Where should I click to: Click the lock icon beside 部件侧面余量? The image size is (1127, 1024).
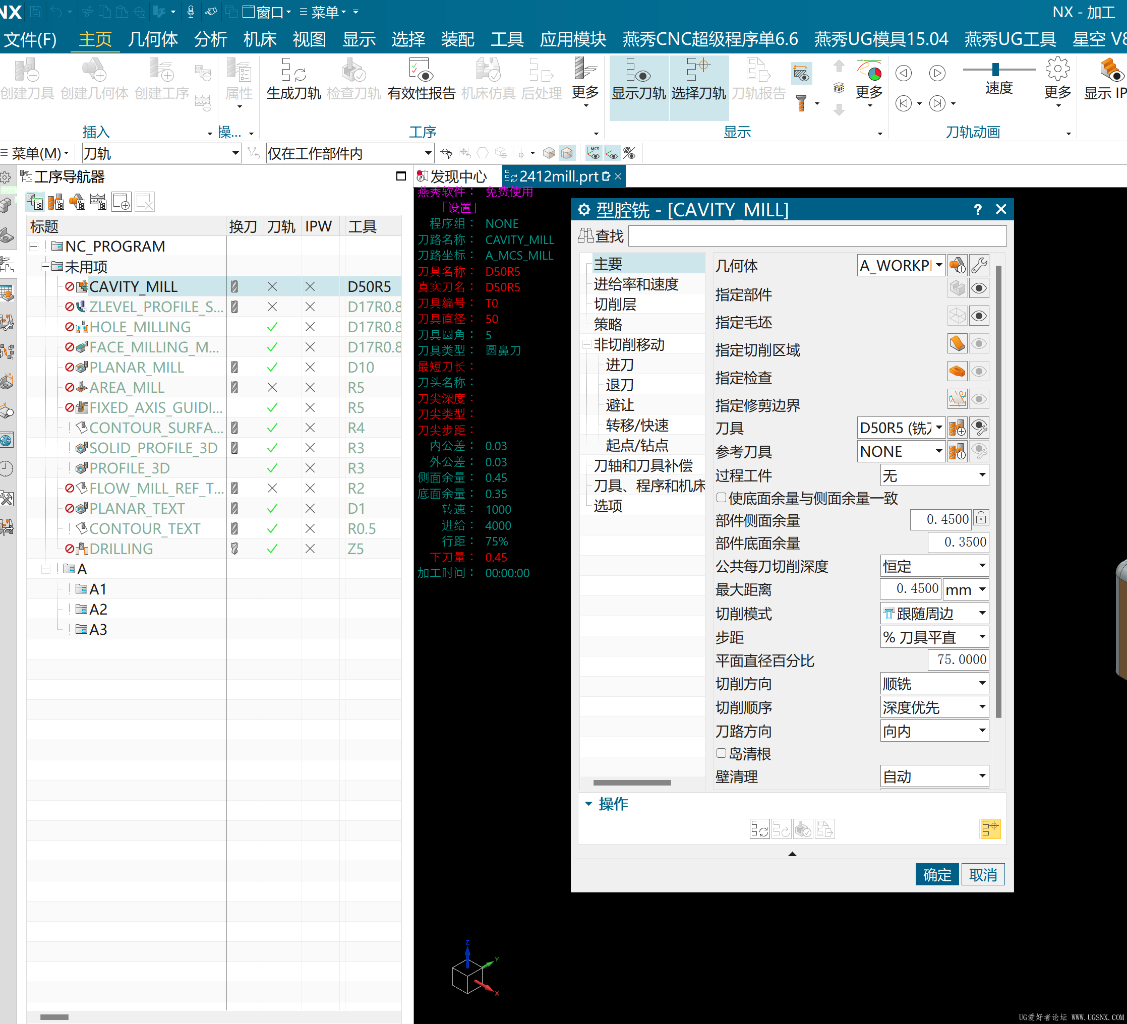click(981, 518)
